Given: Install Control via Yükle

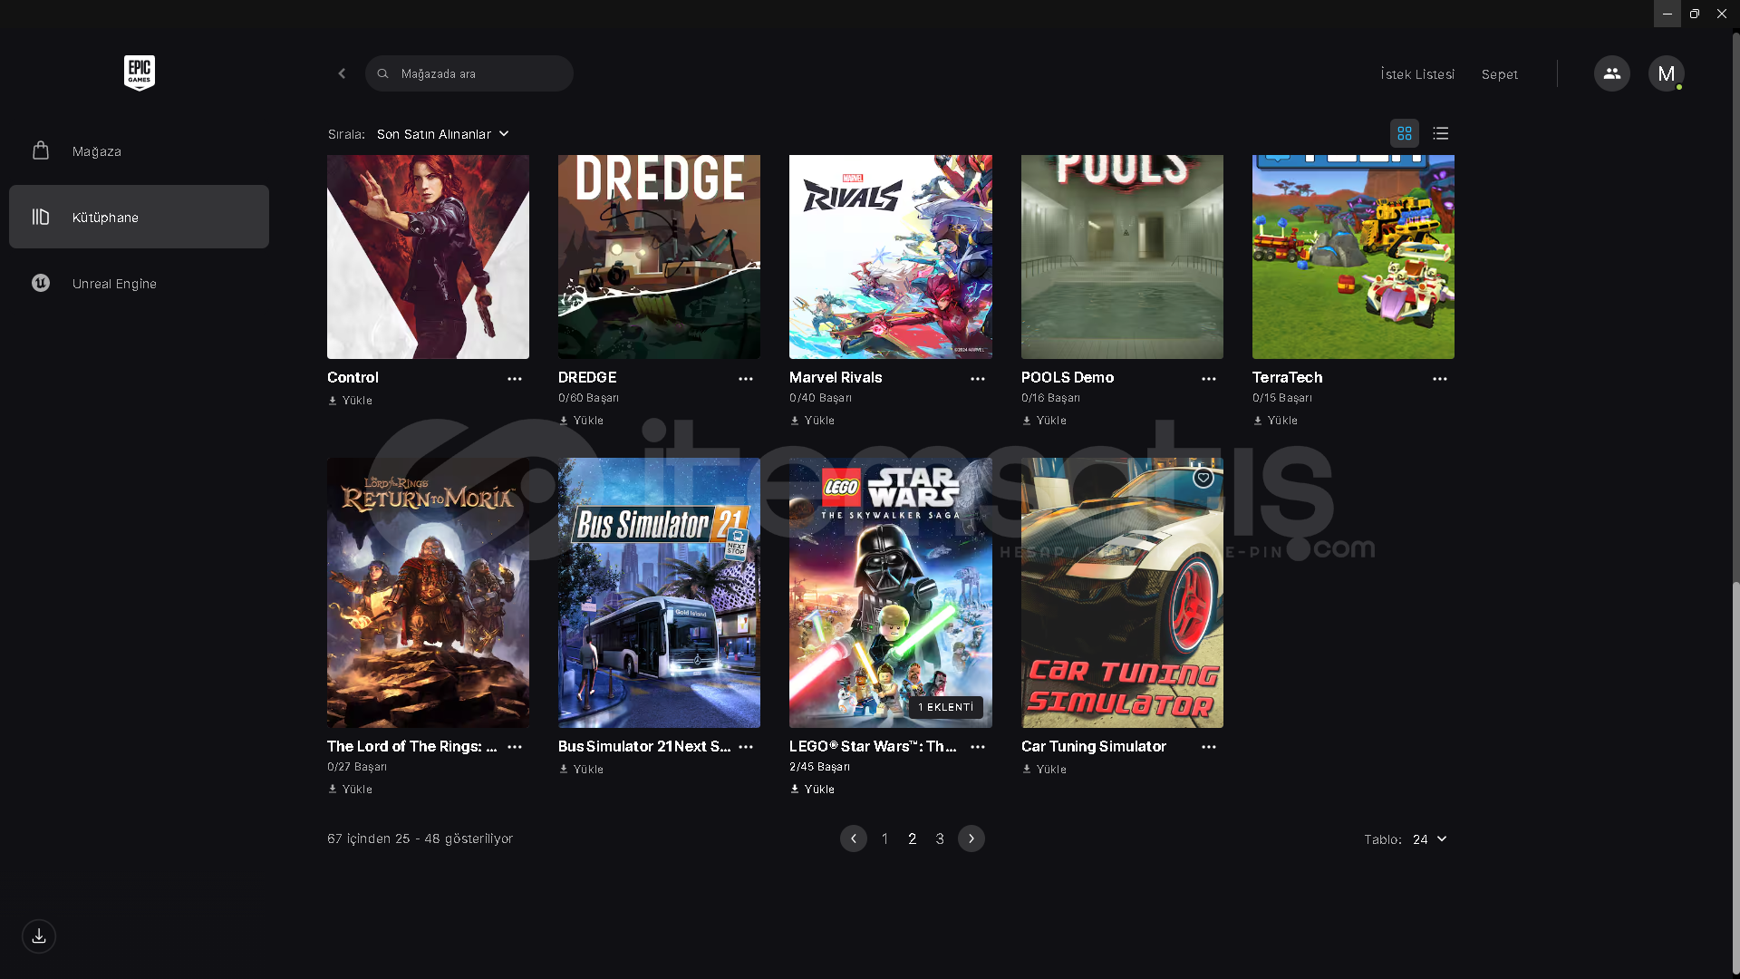Looking at the screenshot, I should [351, 401].
